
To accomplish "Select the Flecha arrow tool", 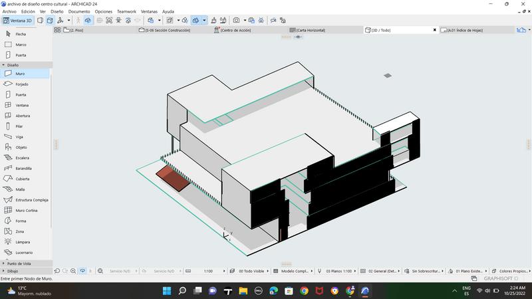I will click(20, 34).
